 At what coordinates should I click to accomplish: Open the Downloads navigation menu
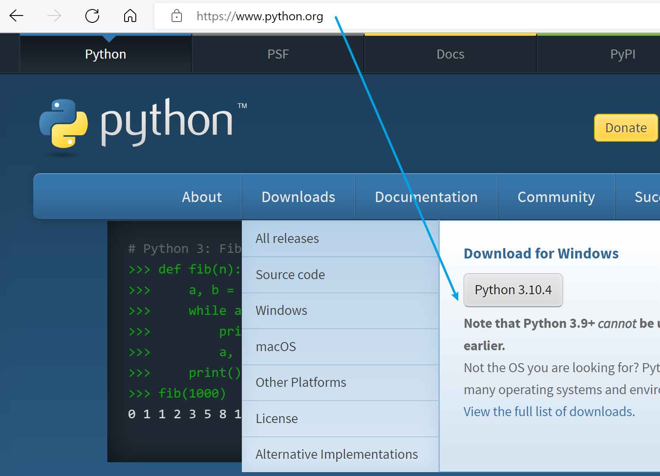click(298, 197)
